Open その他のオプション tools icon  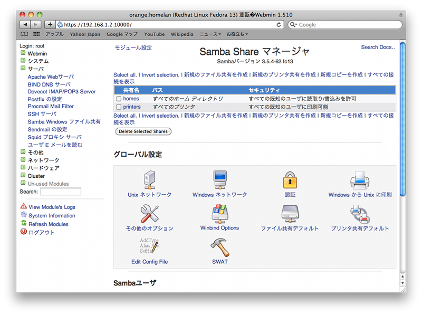click(x=149, y=213)
